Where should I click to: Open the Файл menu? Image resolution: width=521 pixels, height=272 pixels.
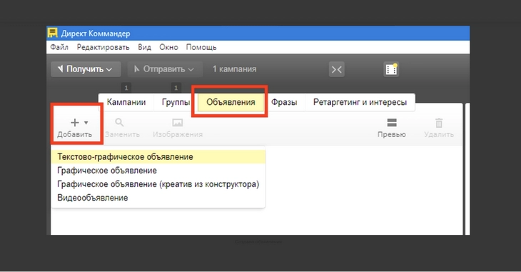59,47
